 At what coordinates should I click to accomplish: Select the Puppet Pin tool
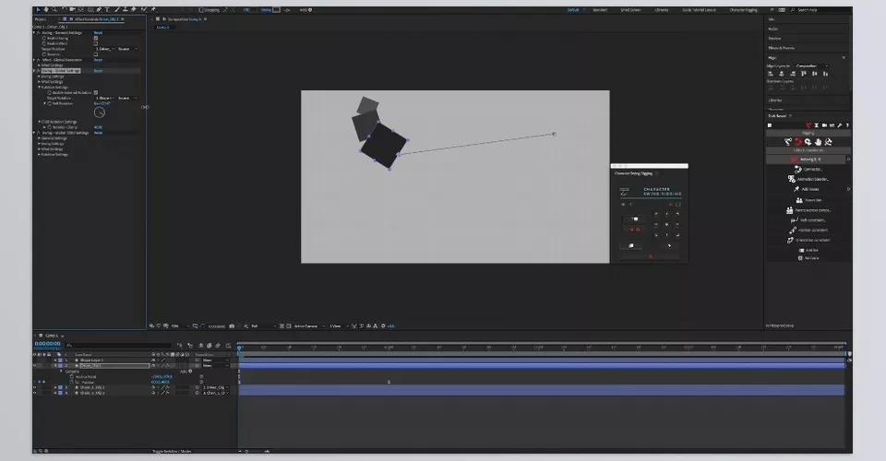point(153,9)
